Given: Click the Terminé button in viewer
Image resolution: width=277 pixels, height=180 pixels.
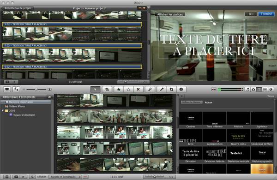Looking at the screenshot, I should click(x=266, y=14).
